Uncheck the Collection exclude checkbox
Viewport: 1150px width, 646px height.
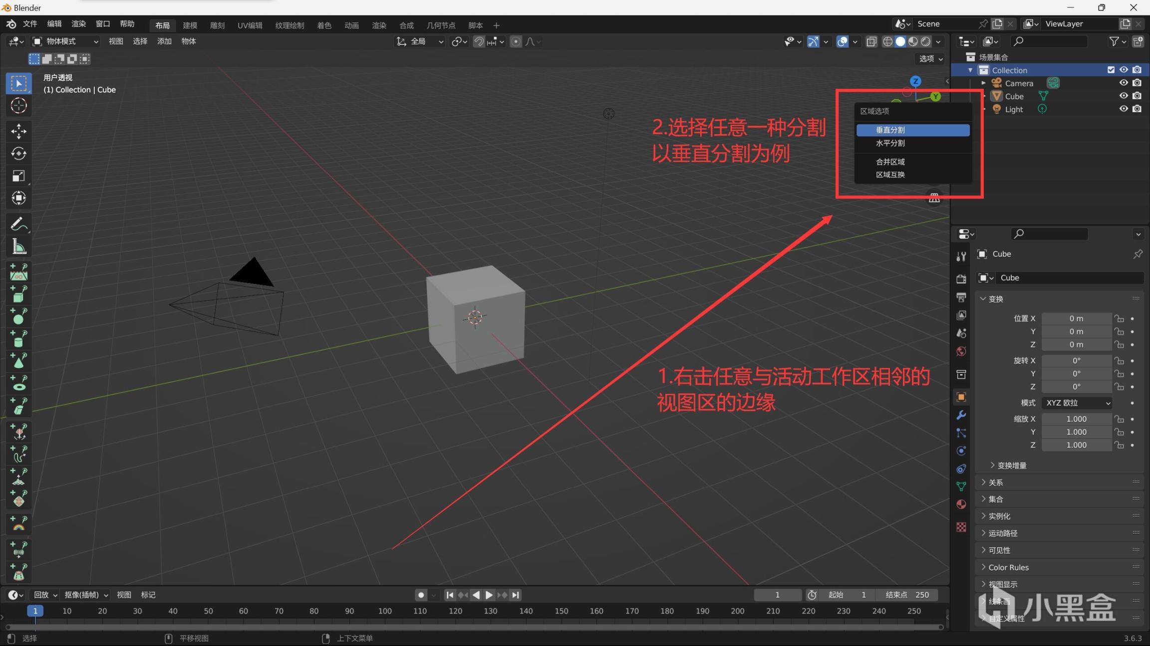click(x=1111, y=70)
